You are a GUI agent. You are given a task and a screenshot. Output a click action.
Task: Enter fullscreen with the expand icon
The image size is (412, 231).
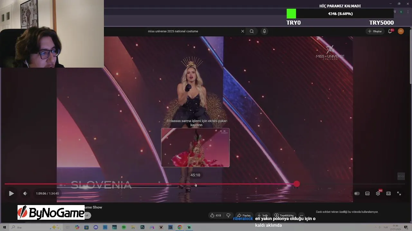(399, 193)
